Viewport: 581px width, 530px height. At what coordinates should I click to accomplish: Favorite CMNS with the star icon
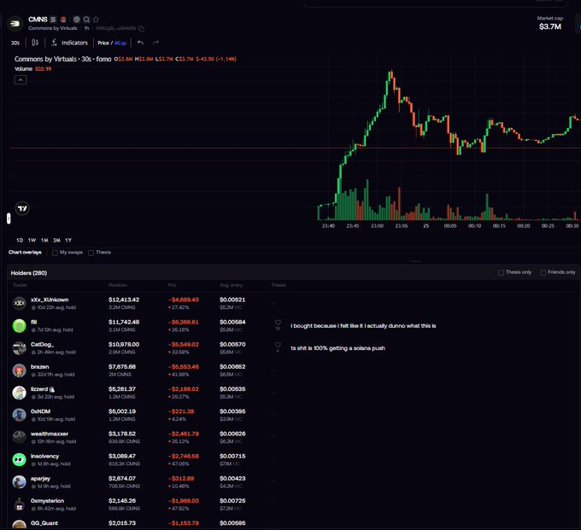point(96,20)
